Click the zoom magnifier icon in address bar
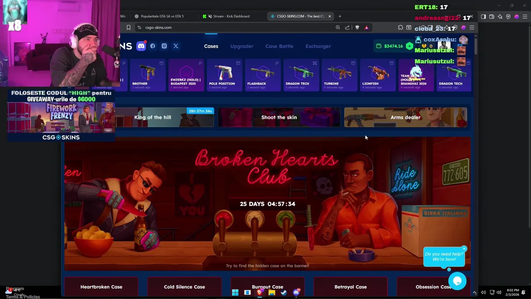The width and height of the screenshot is (531, 299). [338, 27]
